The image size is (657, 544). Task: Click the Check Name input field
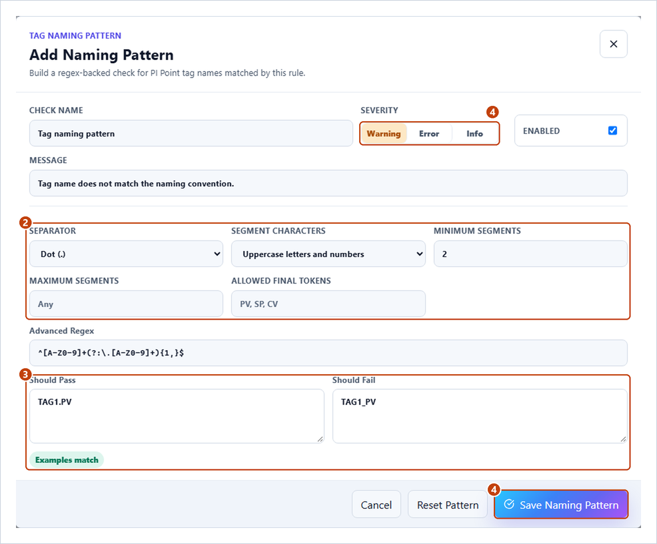[x=191, y=134]
